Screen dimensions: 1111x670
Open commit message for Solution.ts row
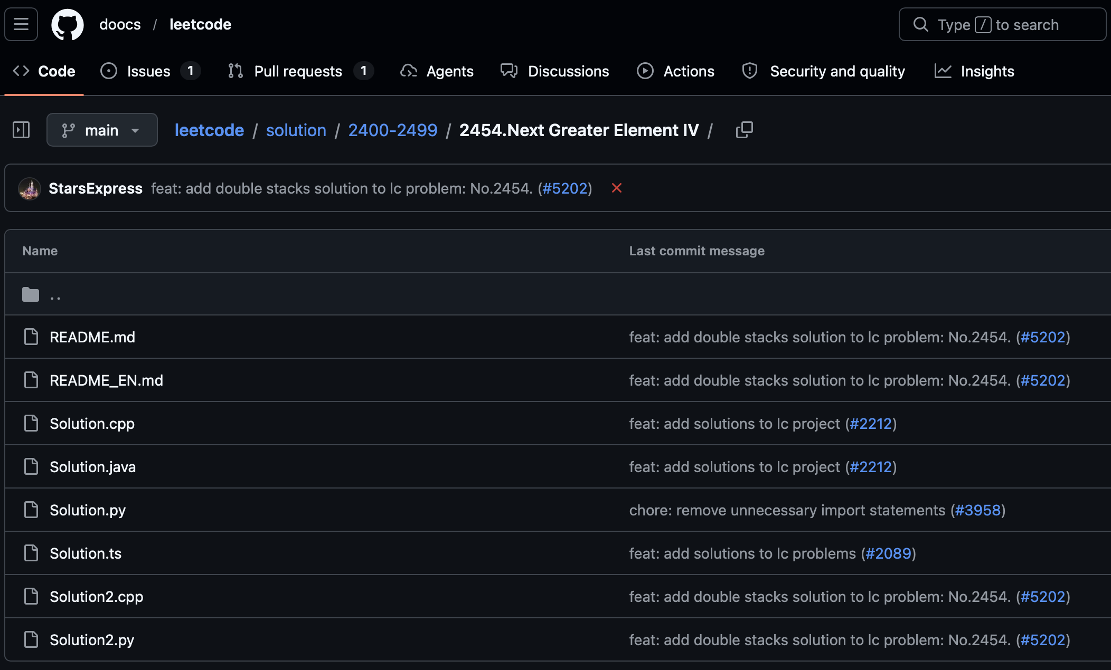pos(742,553)
